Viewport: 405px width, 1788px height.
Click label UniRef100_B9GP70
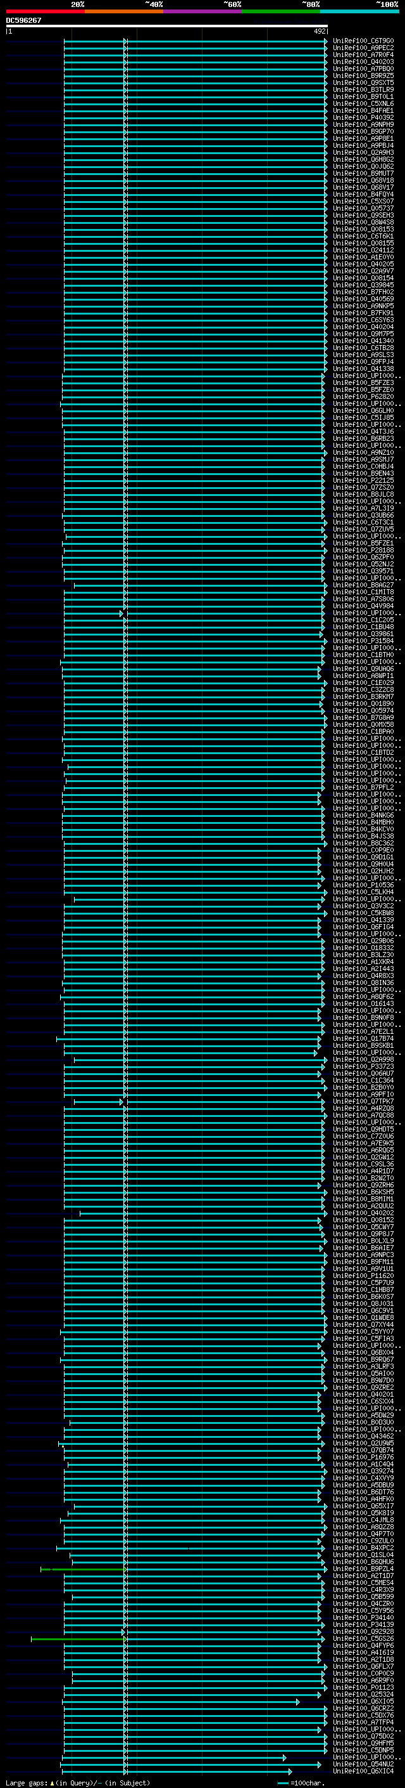pos(363,131)
